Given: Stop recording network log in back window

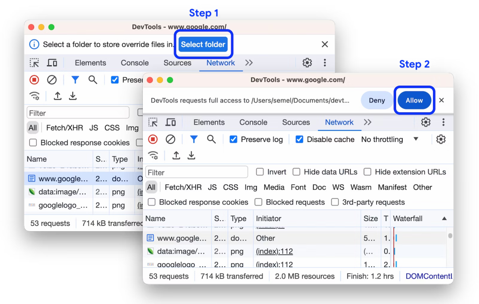Looking at the screenshot, I should 34,80.
